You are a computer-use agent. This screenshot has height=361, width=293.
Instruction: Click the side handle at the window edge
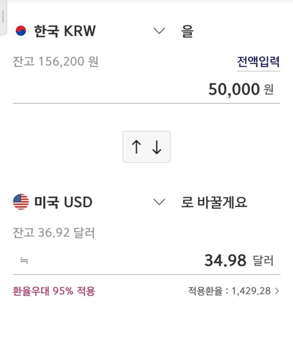(x=3, y=16)
